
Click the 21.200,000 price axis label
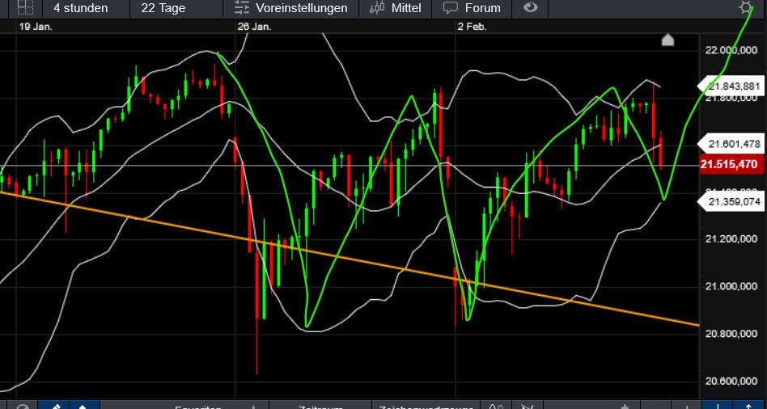click(x=732, y=239)
